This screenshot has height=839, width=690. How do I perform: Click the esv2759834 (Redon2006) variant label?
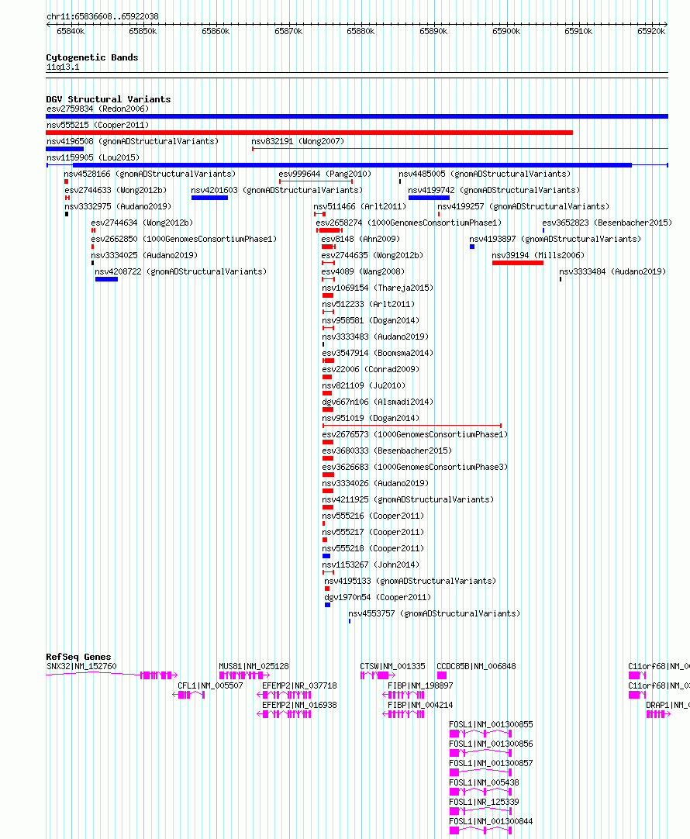point(98,109)
